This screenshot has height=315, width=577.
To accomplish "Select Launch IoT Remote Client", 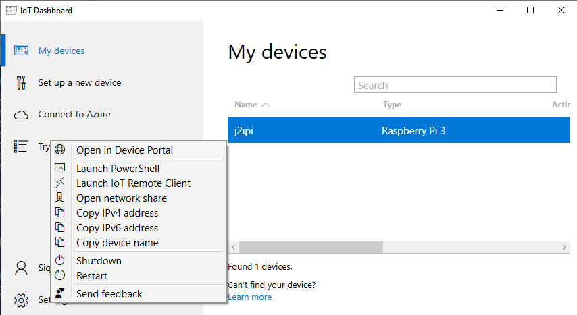I will 133,183.
